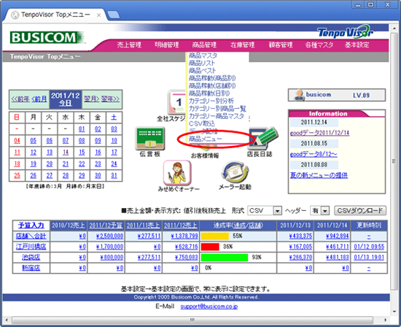This screenshot has width=401, height=327.
Task: Open 売上管理 menu
Action: pos(129,45)
